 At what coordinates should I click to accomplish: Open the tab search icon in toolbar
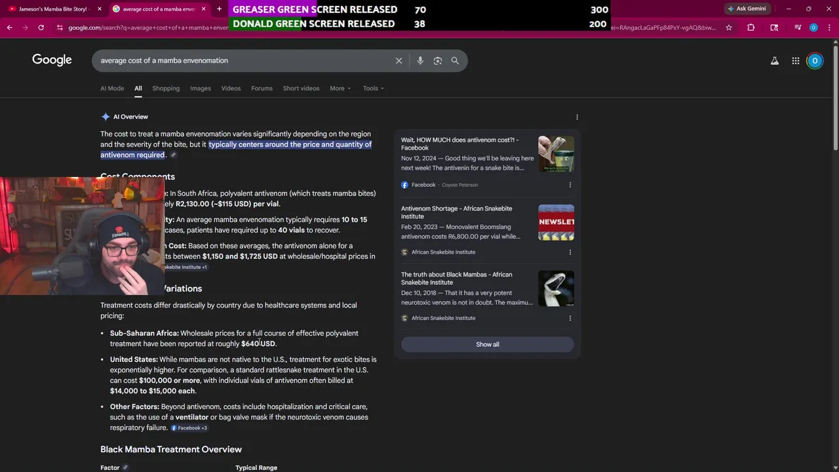coord(774,28)
